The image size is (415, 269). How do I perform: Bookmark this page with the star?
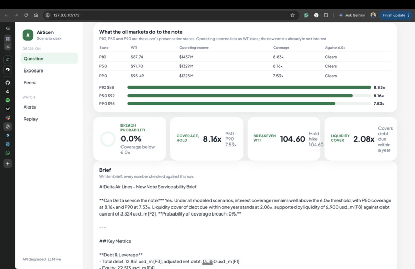pyautogui.click(x=292, y=15)
